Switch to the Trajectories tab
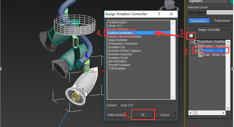The image size is (234, 127). pyautogui.click(x=222, y=21)
